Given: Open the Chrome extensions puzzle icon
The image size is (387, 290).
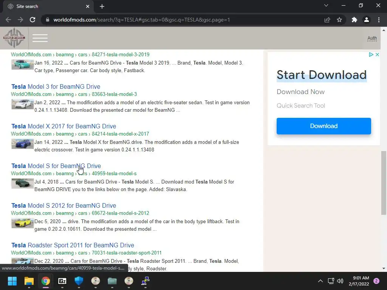Looking at the screenshot, I should tap(354, 20).
